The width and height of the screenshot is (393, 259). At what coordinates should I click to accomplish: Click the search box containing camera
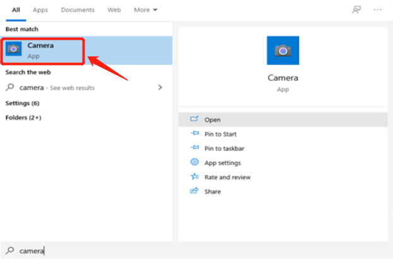pyautogui.click(x=189, y=250)
